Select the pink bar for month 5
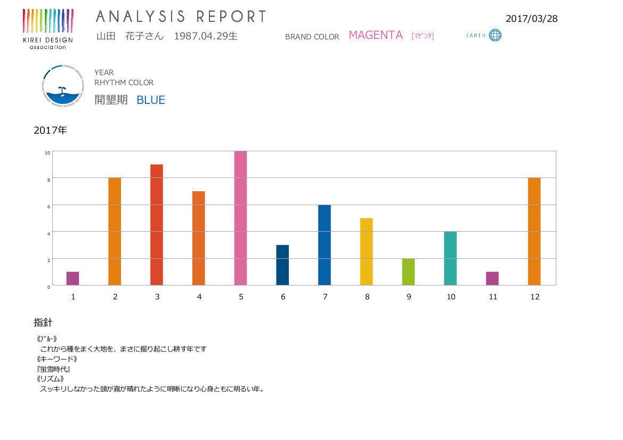The height and width of the screenshot is (440, 623). (240, 218)
